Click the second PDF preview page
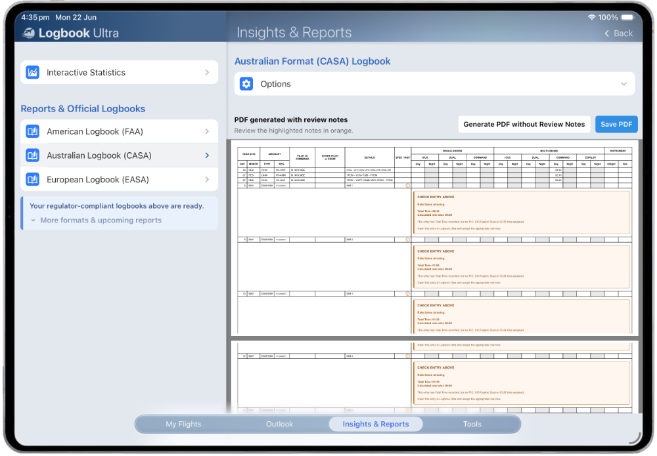The width and height of the screenshot is (657, 456). pyautogui.click(x=434, y=377)
